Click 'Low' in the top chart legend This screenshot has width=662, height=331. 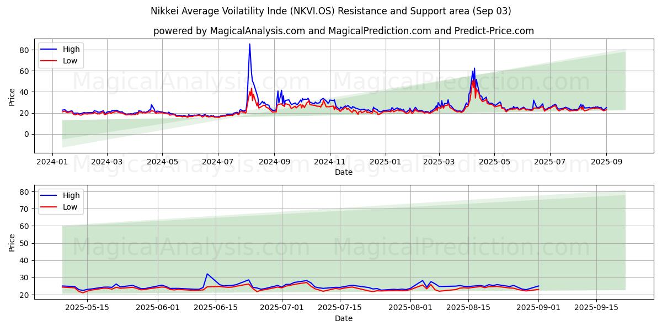(x=70, y=61)
